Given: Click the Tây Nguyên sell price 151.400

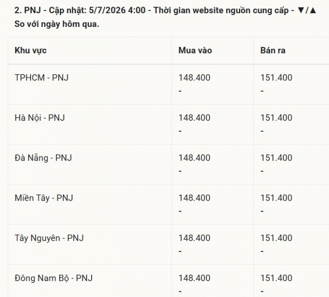Looking at the screenshot, I should pyautogui.click(x=276, y=238).
